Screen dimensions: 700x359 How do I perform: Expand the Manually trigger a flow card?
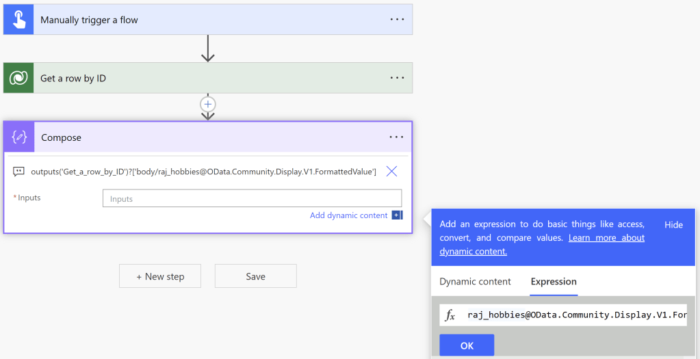point(205,20)
